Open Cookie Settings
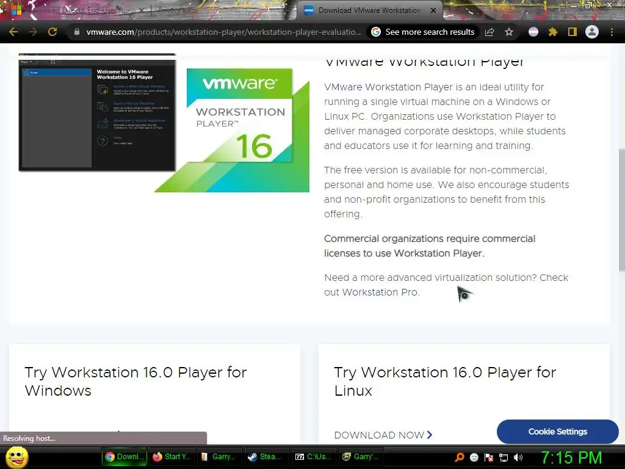625x469 pixels. click(x=557, y=432)
